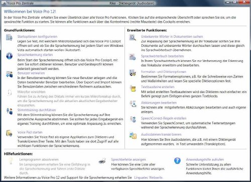251x182 pixels.
Task: Show Sprechbefehle anzeigen list
Action: [x=129, y=159]
